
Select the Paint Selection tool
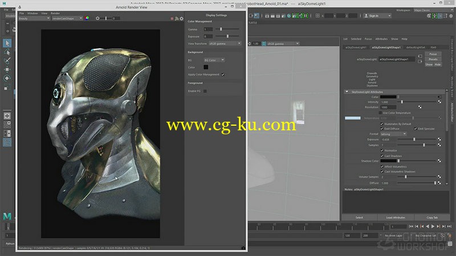7,61
